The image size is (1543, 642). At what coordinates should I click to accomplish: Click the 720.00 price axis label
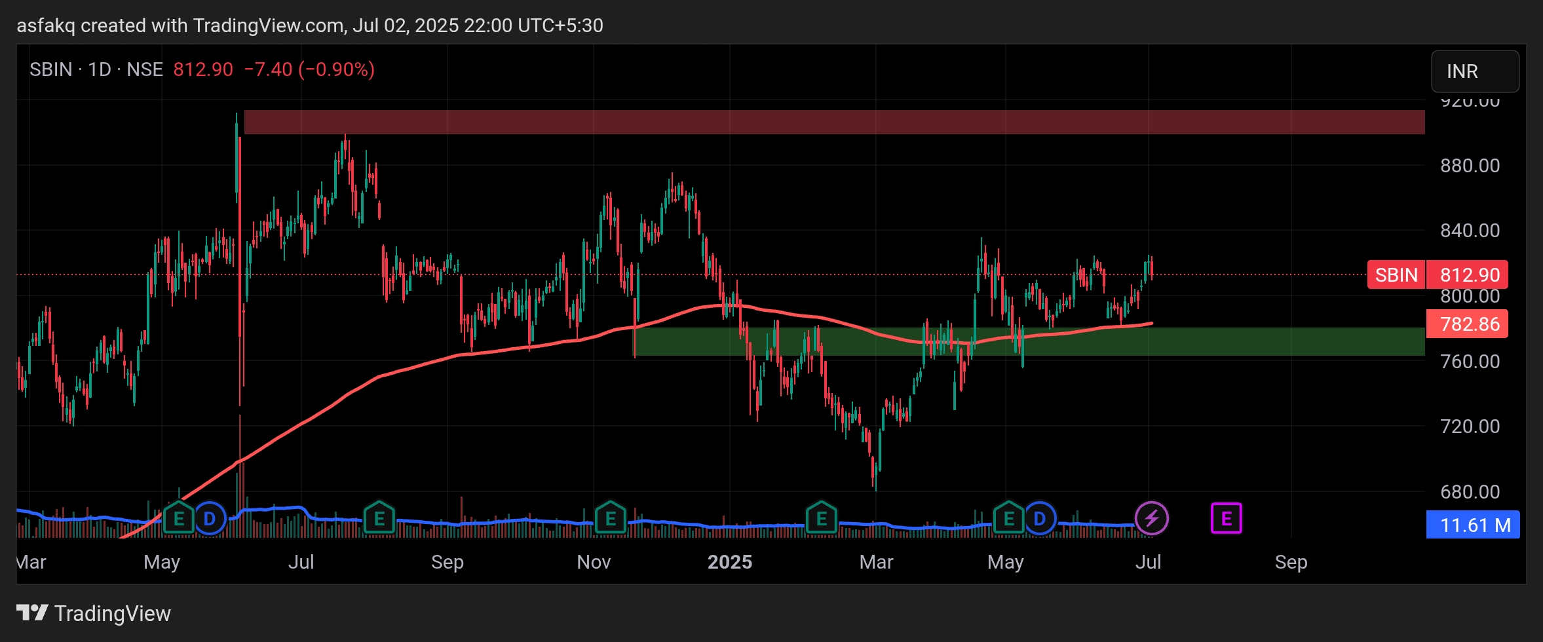tap(1470, 426)
